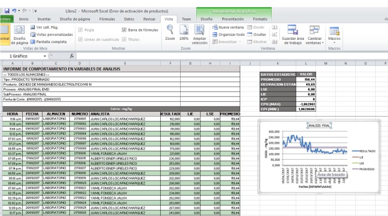Open the Team tab
388x216 pixels.
(186, 19)
